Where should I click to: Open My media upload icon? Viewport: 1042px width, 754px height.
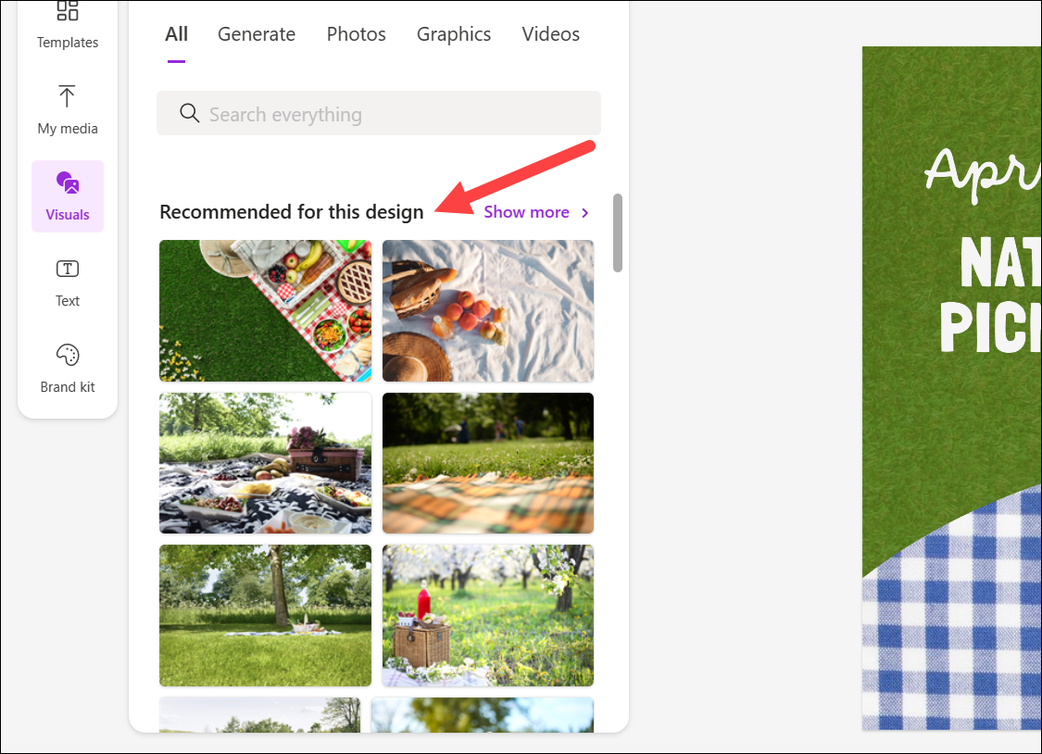[x=67, y=96]
